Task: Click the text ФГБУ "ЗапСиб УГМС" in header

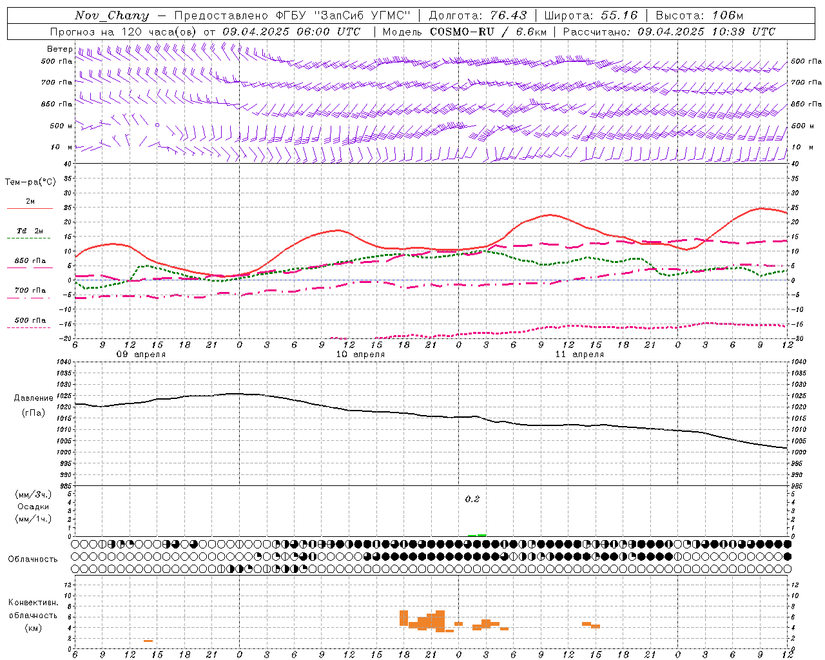Action: click(342, 15)
